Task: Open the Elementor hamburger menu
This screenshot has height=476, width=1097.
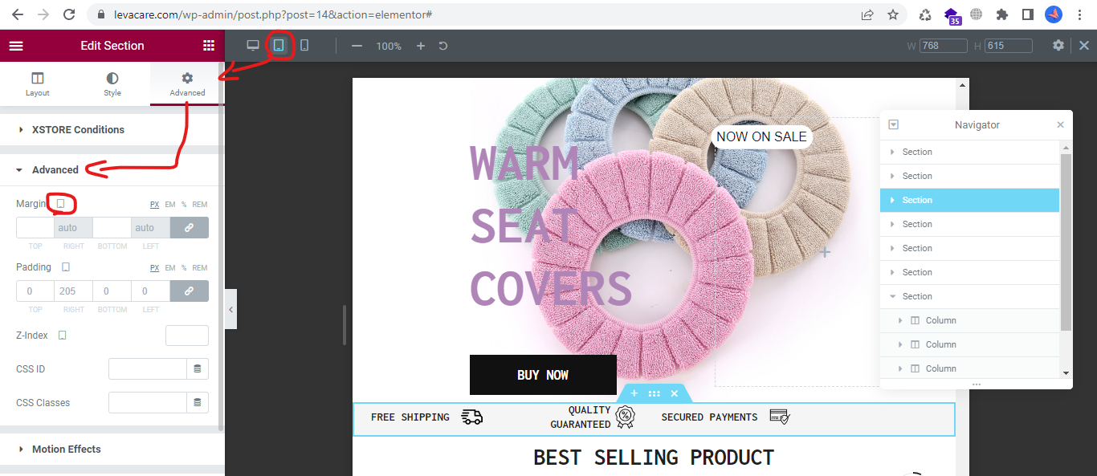Action: (16, 46)
